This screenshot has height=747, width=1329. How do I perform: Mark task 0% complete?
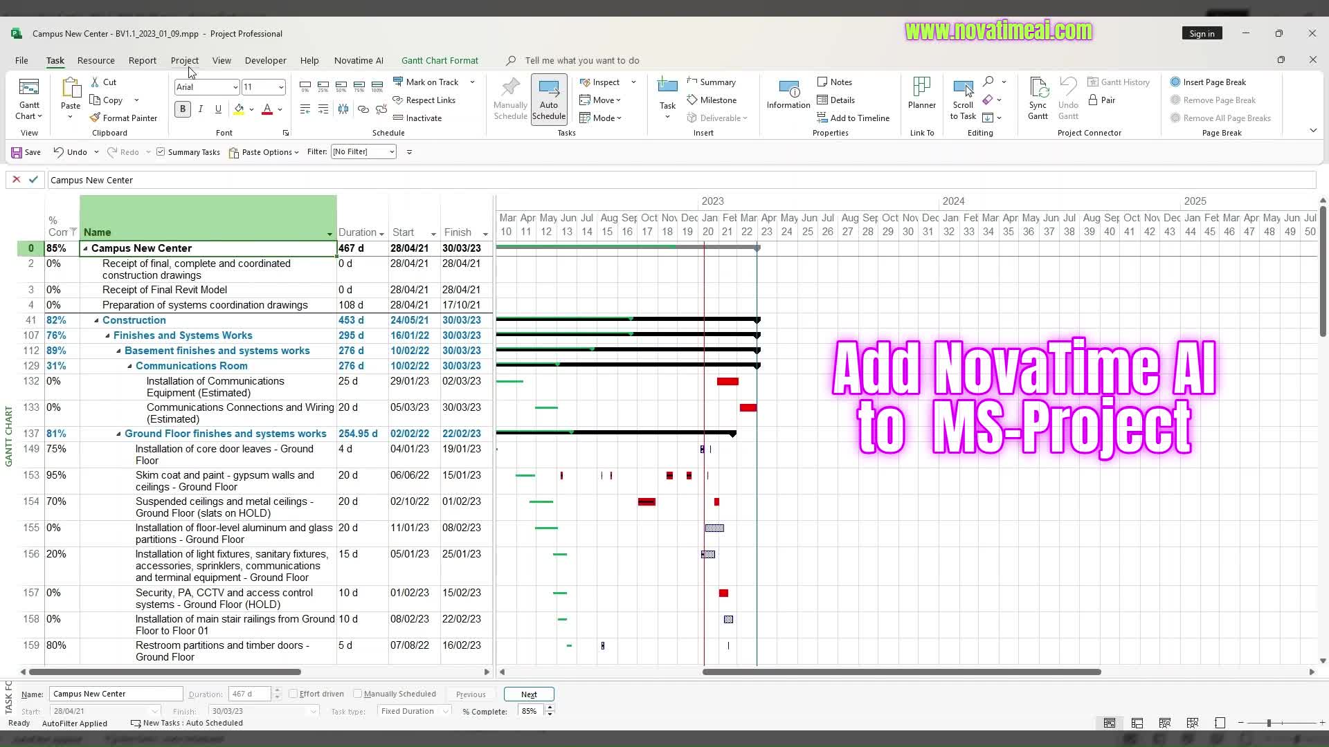tap(305, 86)
